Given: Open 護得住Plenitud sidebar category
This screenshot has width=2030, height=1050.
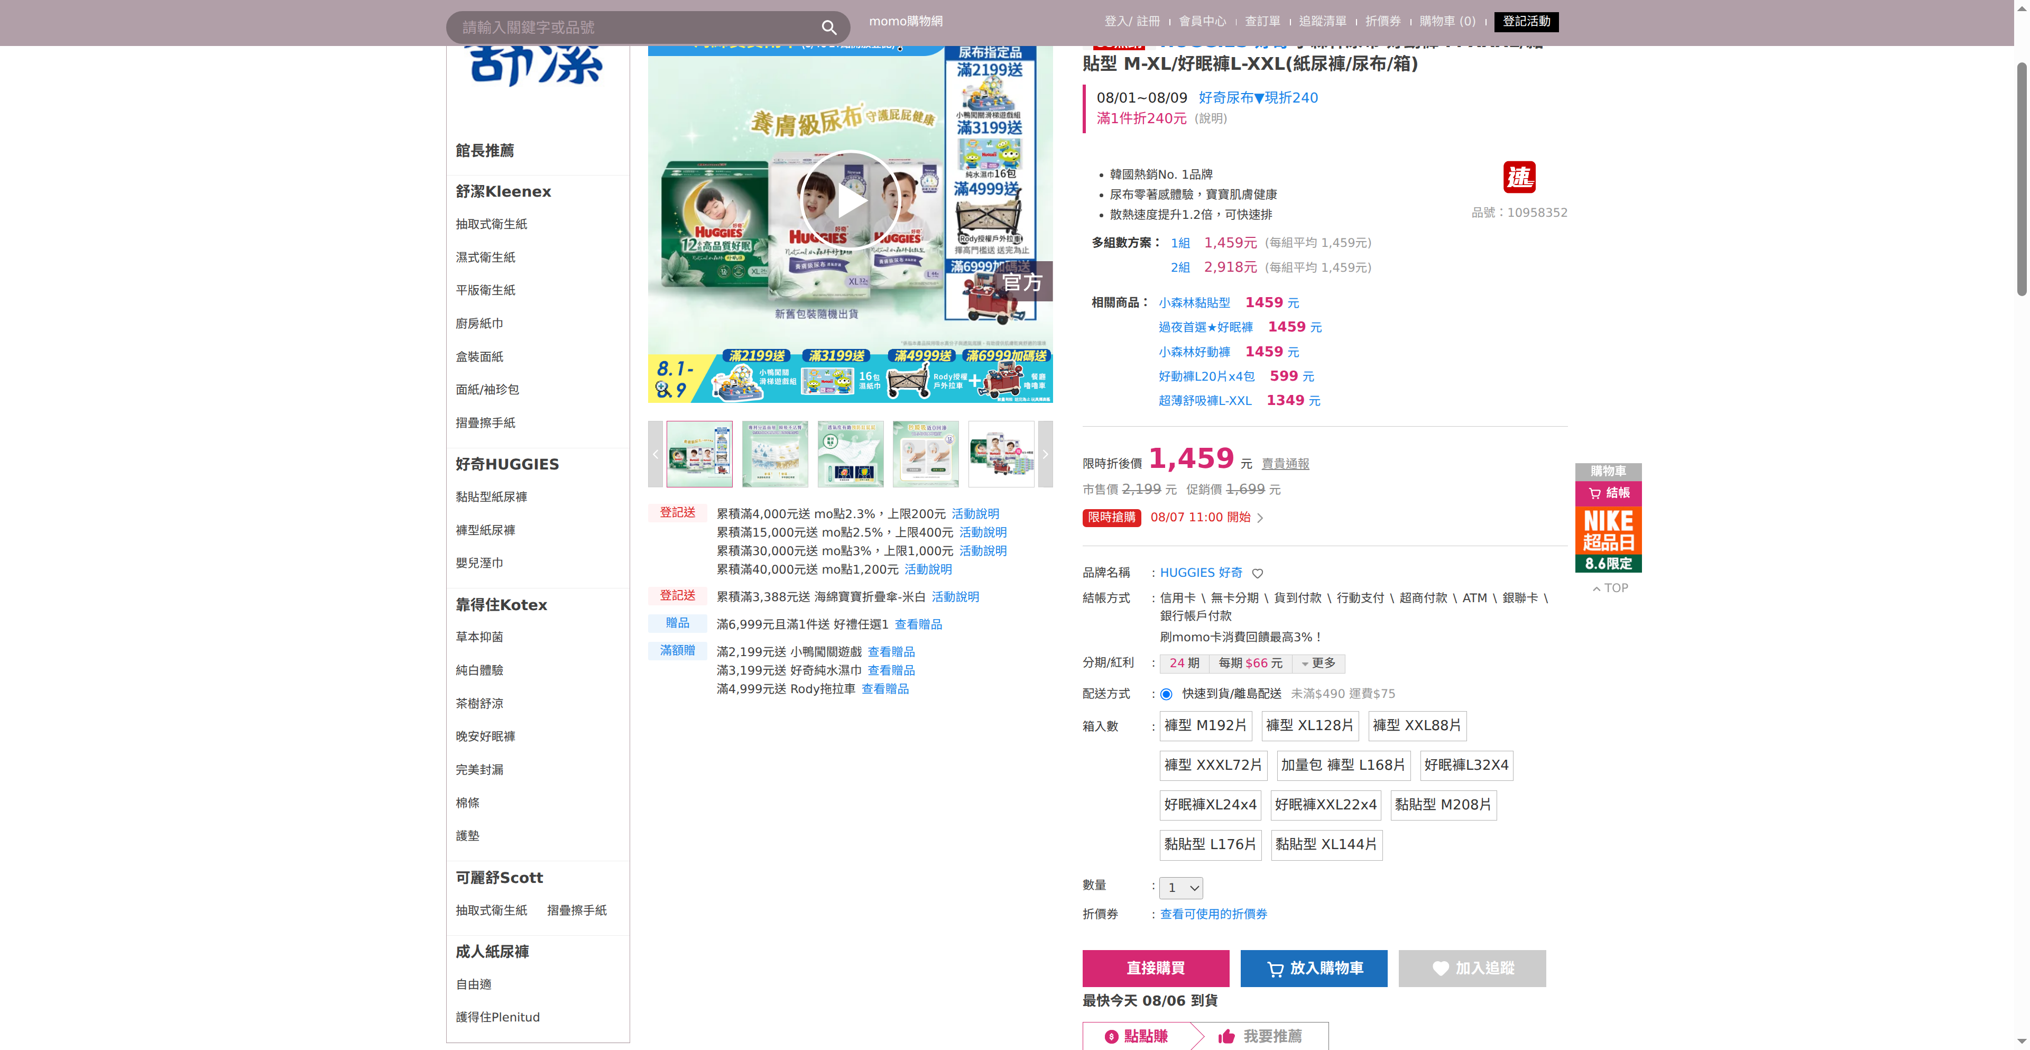Looking at the screenshot, I should click(x=497, y=1018).
